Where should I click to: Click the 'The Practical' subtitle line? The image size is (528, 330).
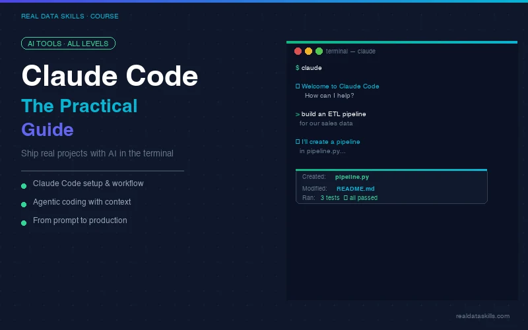(79, 106)
